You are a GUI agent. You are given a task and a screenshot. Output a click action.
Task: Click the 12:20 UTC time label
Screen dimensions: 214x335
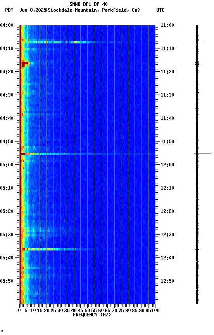point(167,211)
